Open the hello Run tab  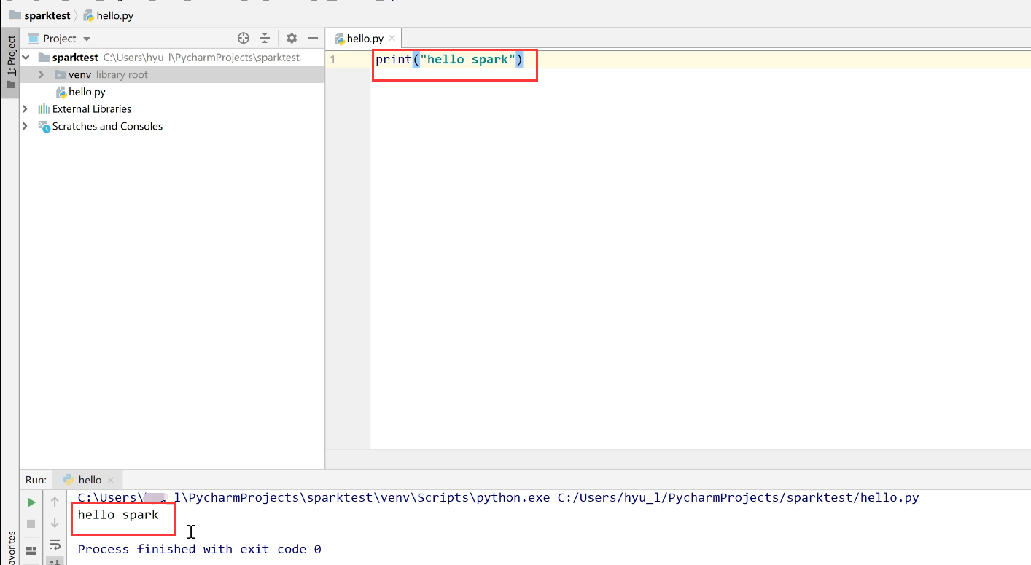click(x=90, y=480)
